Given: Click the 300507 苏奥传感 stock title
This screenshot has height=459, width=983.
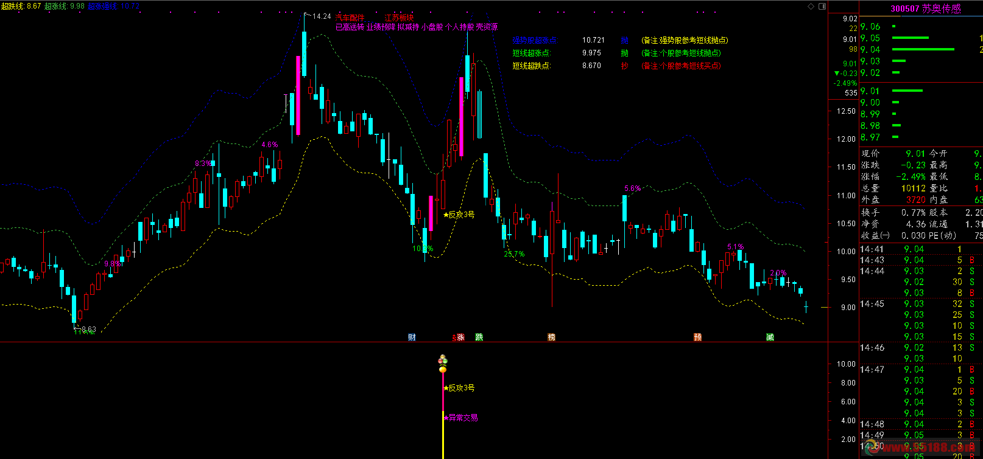Looking at the screenshot, I should [x=925, y=9].
